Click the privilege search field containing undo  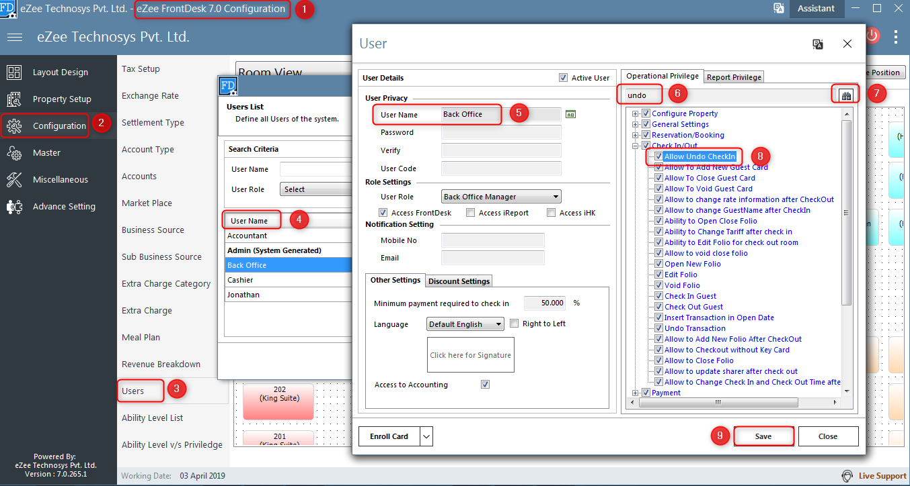[x=730, y=95]
